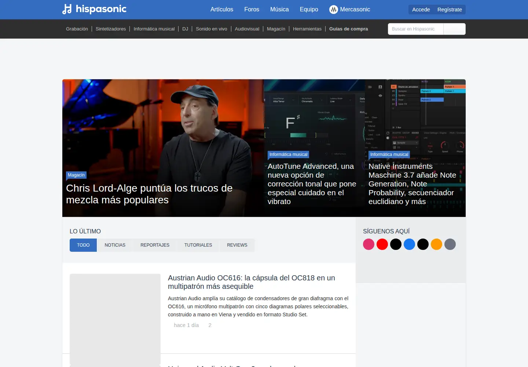Image resolution: width=528 pixels, height=367 pixels.
Task: Click the Regístrate button
Action: tap(450, 10)
